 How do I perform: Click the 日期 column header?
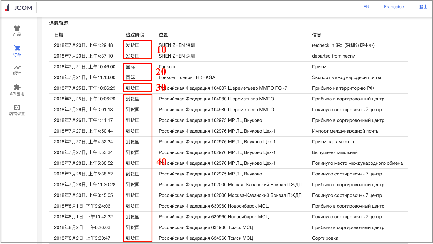[59, 35]
